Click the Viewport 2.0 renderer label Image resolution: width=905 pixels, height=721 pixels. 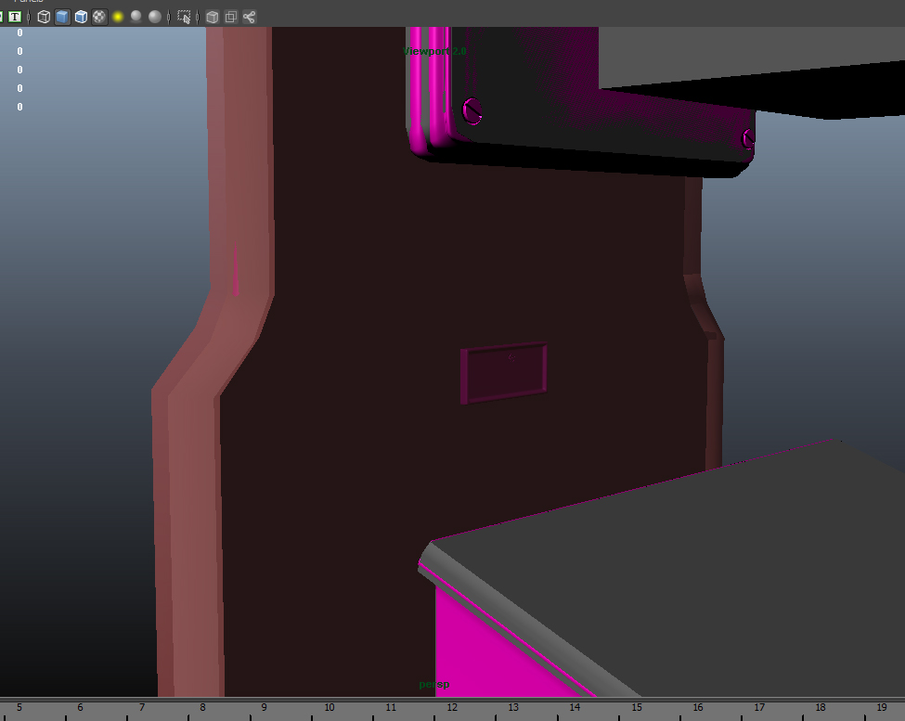(x=434, y=51)
